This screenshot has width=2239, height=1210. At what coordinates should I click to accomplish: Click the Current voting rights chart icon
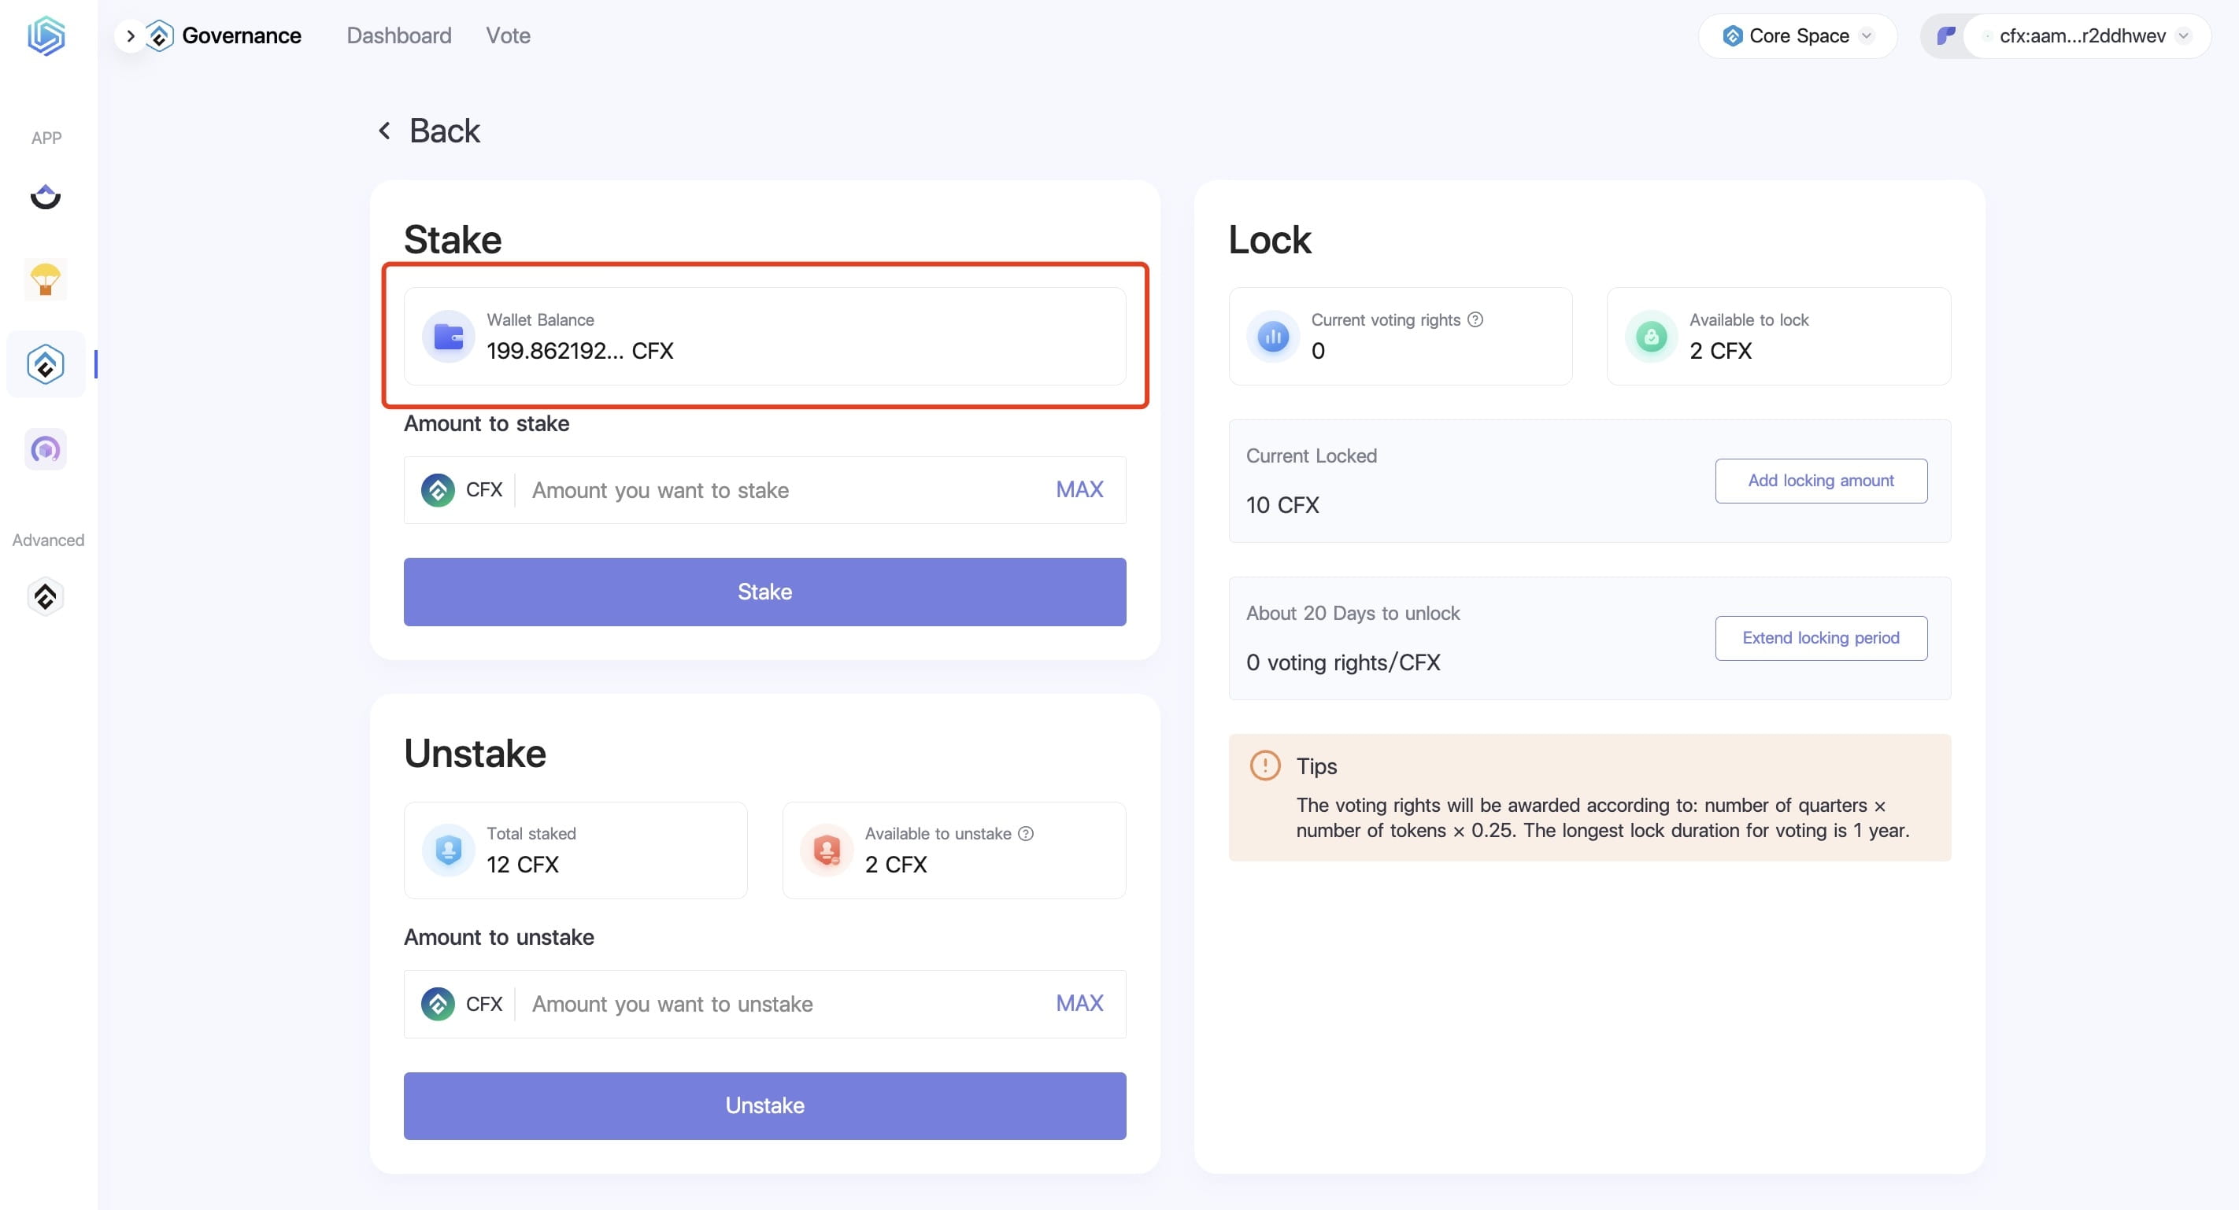(x=1273, y=336)
